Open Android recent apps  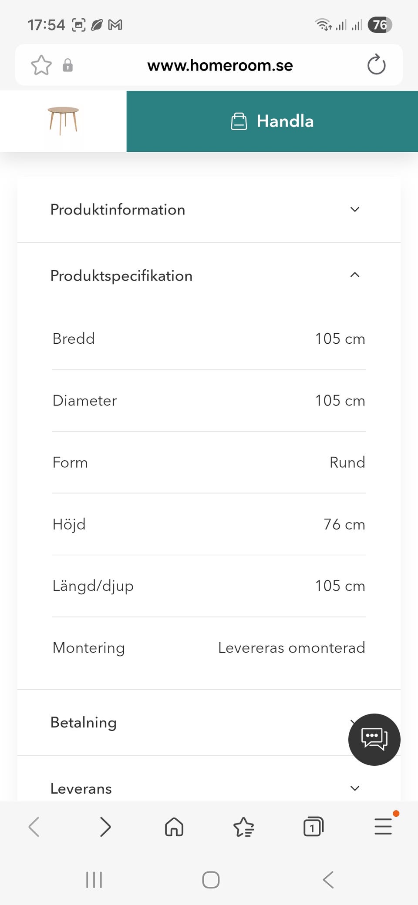(94, 880)
